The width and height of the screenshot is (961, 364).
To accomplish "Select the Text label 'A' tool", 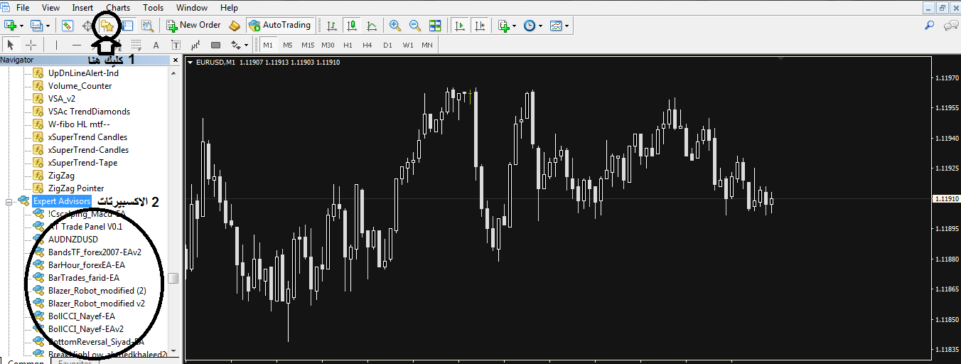I will (156, 45).
